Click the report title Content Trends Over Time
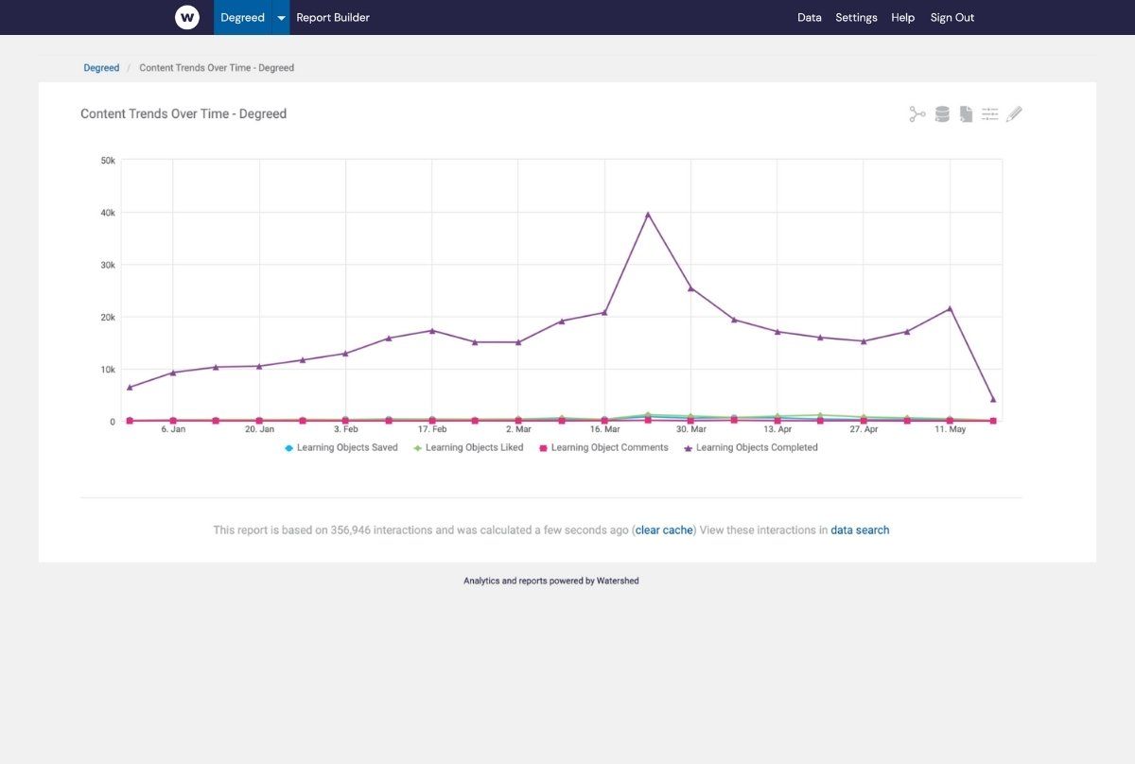Viewport: 1135px width, 764px height. pyautogui.click(x=183, y=113)
